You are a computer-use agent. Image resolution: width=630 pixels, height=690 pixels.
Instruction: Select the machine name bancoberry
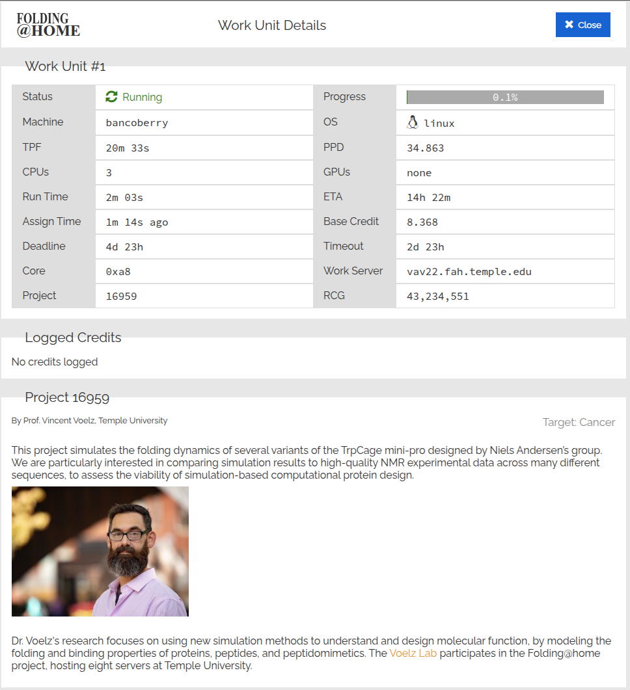(137, 123)
